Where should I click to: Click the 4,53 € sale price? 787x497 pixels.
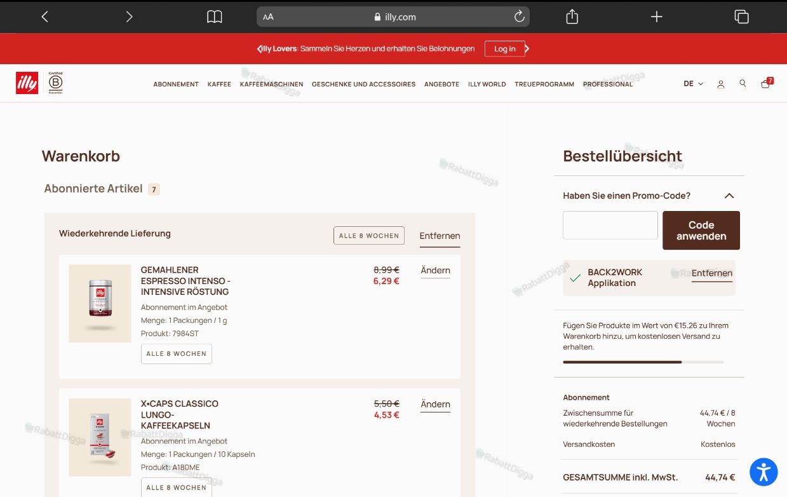pos(386,415)
